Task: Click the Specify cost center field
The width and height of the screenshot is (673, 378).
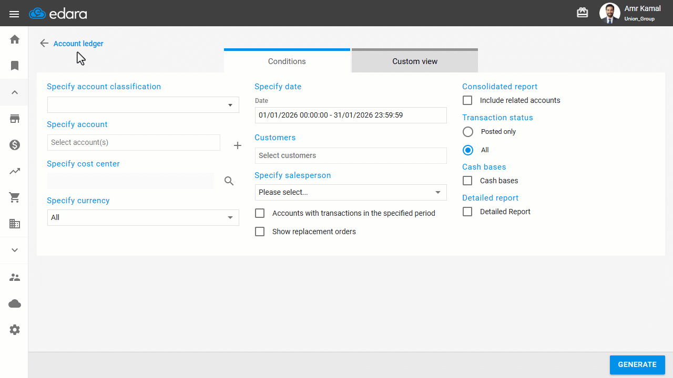Action: (130, 181)
